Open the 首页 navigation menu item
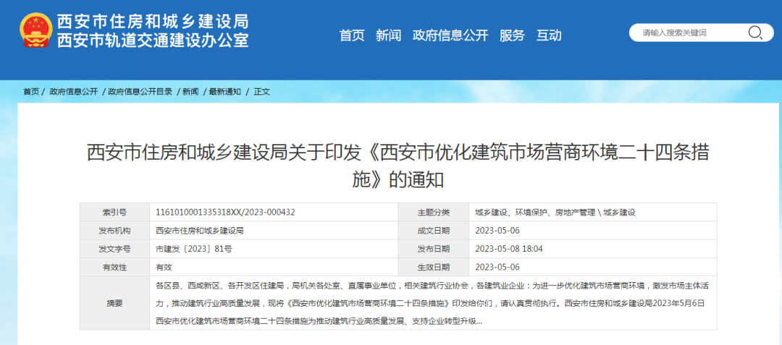Image resolution: width=782 pixels, height=345 pixels. coord(352,35)
